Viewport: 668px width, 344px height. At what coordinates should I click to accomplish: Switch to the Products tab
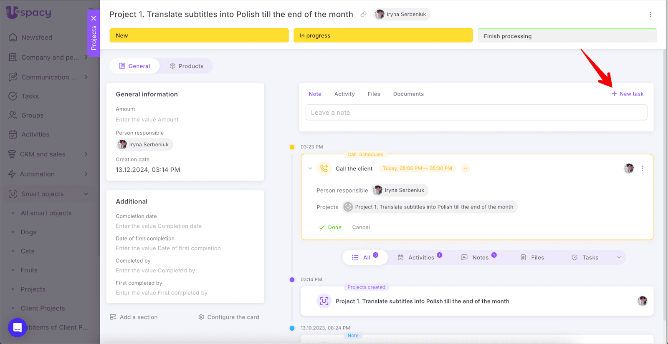pos(186,66)
